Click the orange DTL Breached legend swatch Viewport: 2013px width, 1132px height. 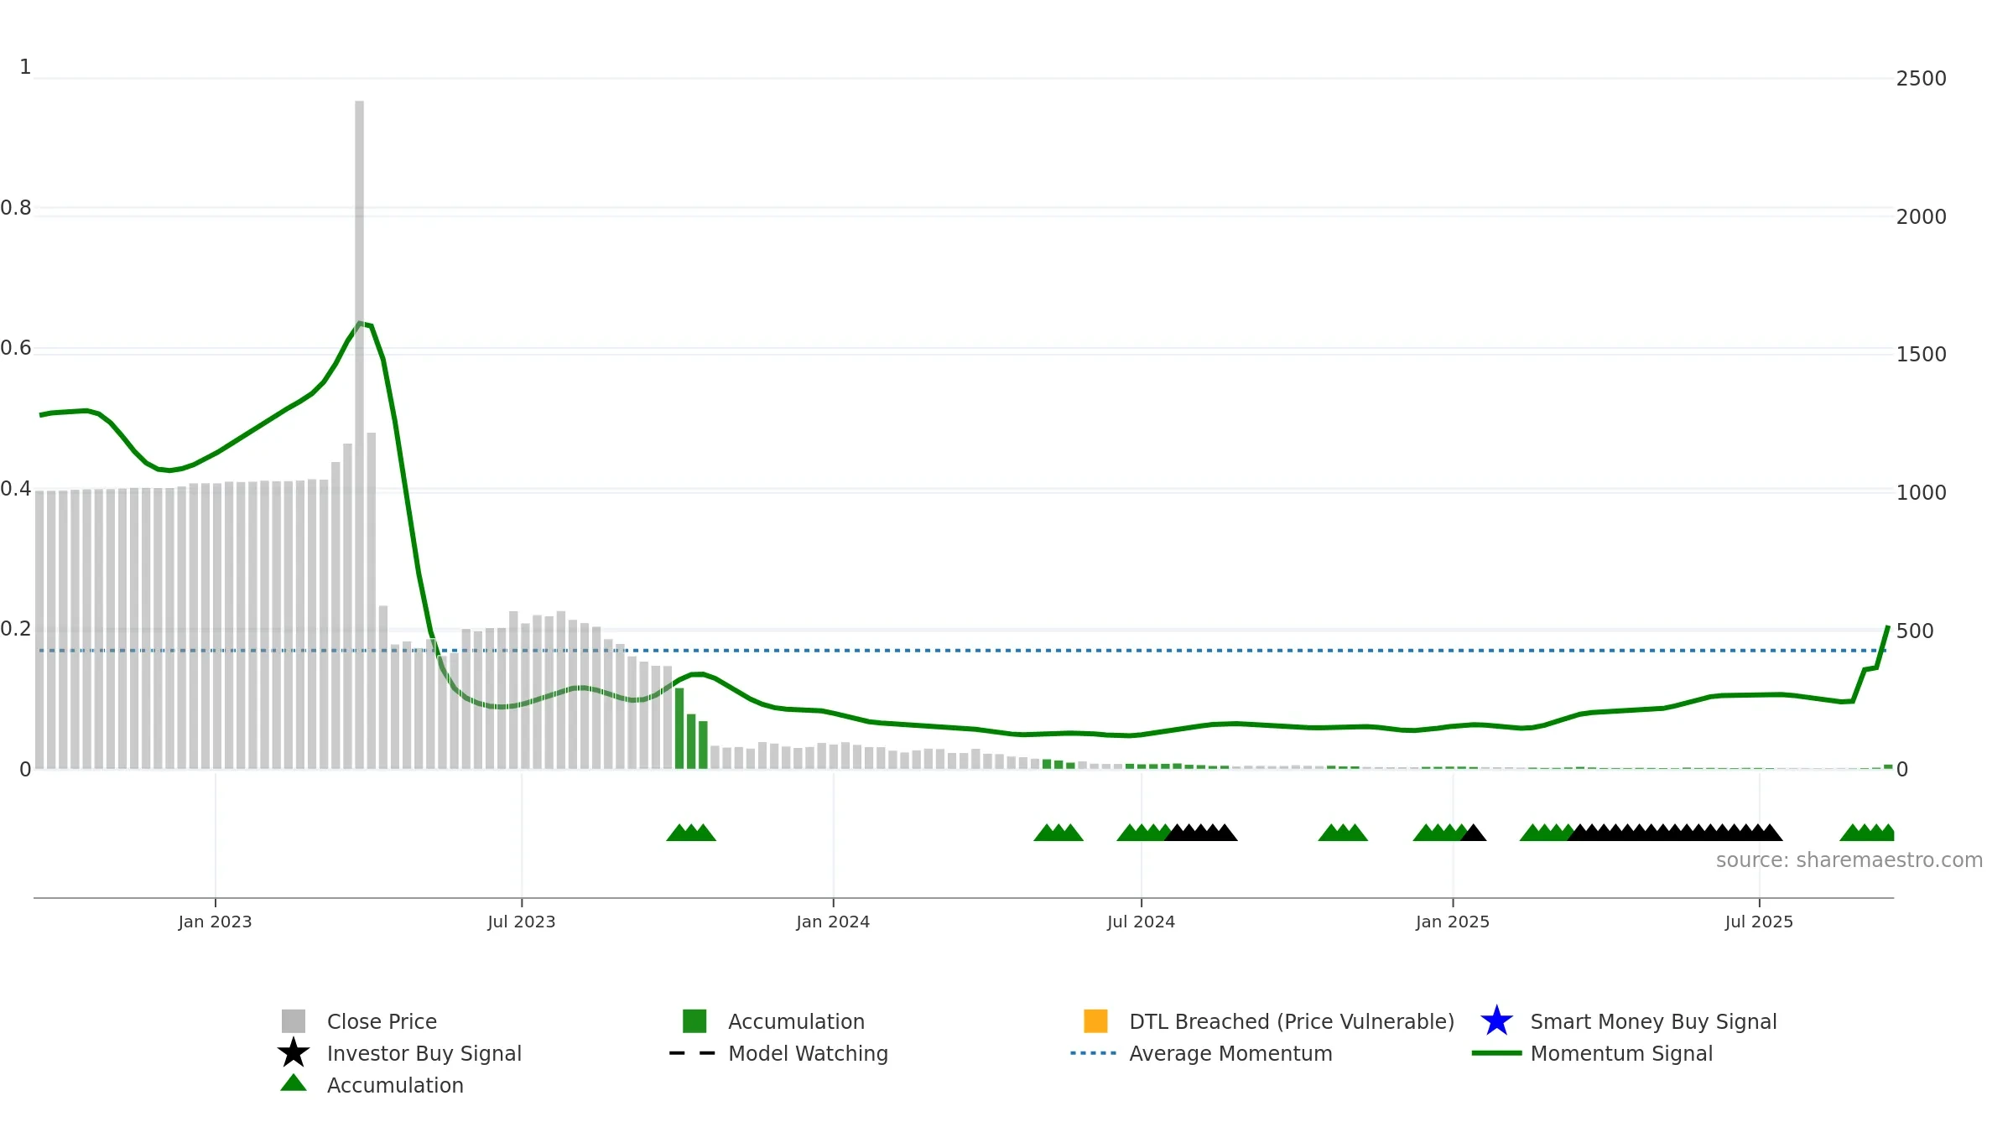[1095, 1020]
